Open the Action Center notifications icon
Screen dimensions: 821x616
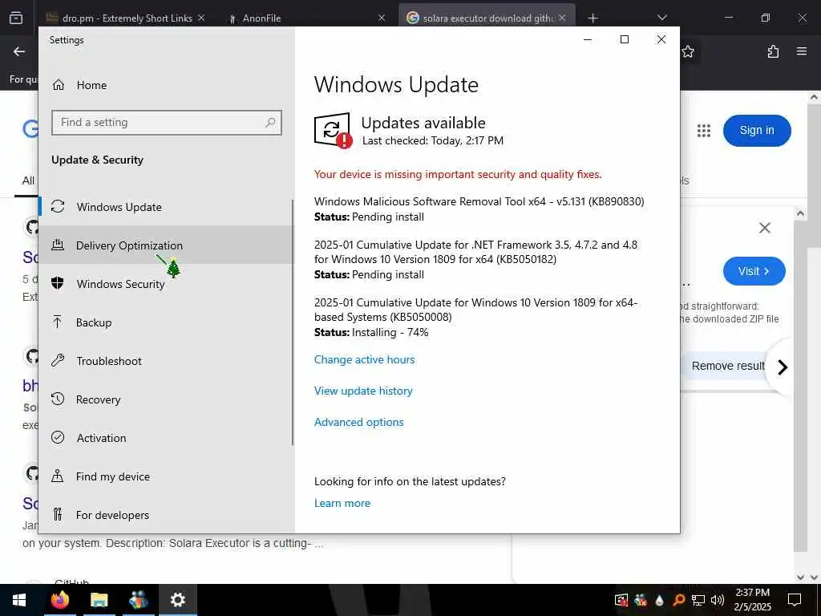tap(795, 600)
